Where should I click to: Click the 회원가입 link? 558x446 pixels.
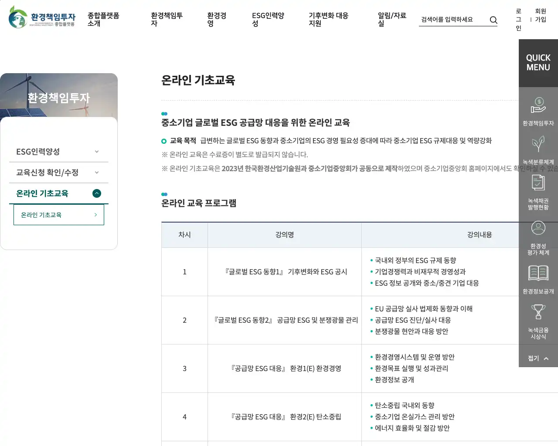pyautogui.click(x=541, y=15)
